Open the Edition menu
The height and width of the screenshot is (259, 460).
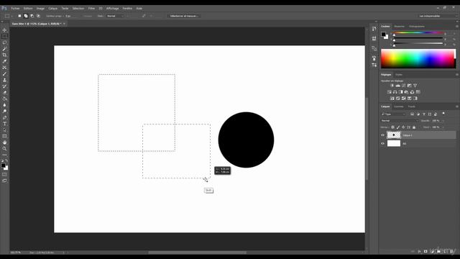(28, 9)
